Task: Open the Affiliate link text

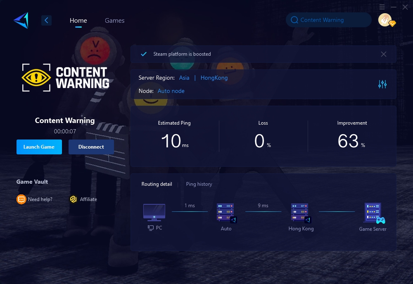Action: click(88, 199)
